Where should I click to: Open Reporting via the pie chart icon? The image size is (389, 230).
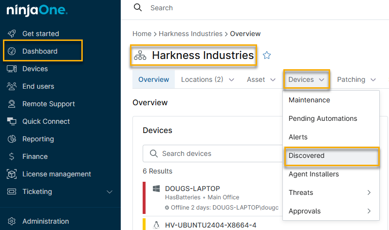[12, 139]
